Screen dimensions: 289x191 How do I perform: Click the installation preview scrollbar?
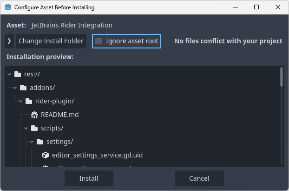282,77
